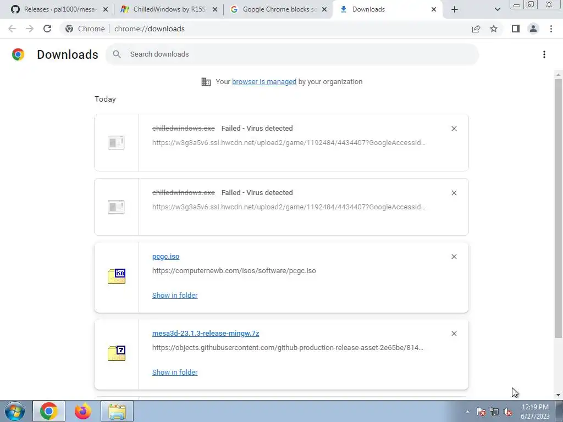The height and width of the screenshot is (422, 563).
Task: Remove mesa3d-23.1.3 entry from list
Action: [454, 334]
